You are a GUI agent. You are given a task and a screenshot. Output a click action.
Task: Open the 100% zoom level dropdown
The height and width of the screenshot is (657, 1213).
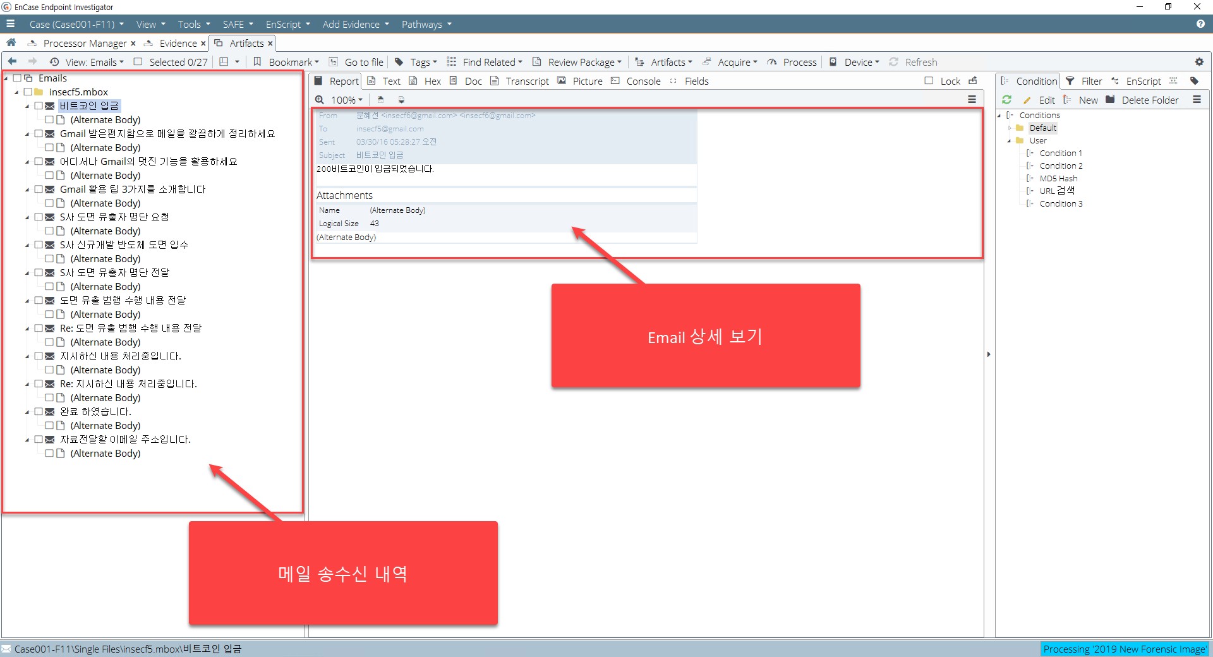[x=347, y=100]
